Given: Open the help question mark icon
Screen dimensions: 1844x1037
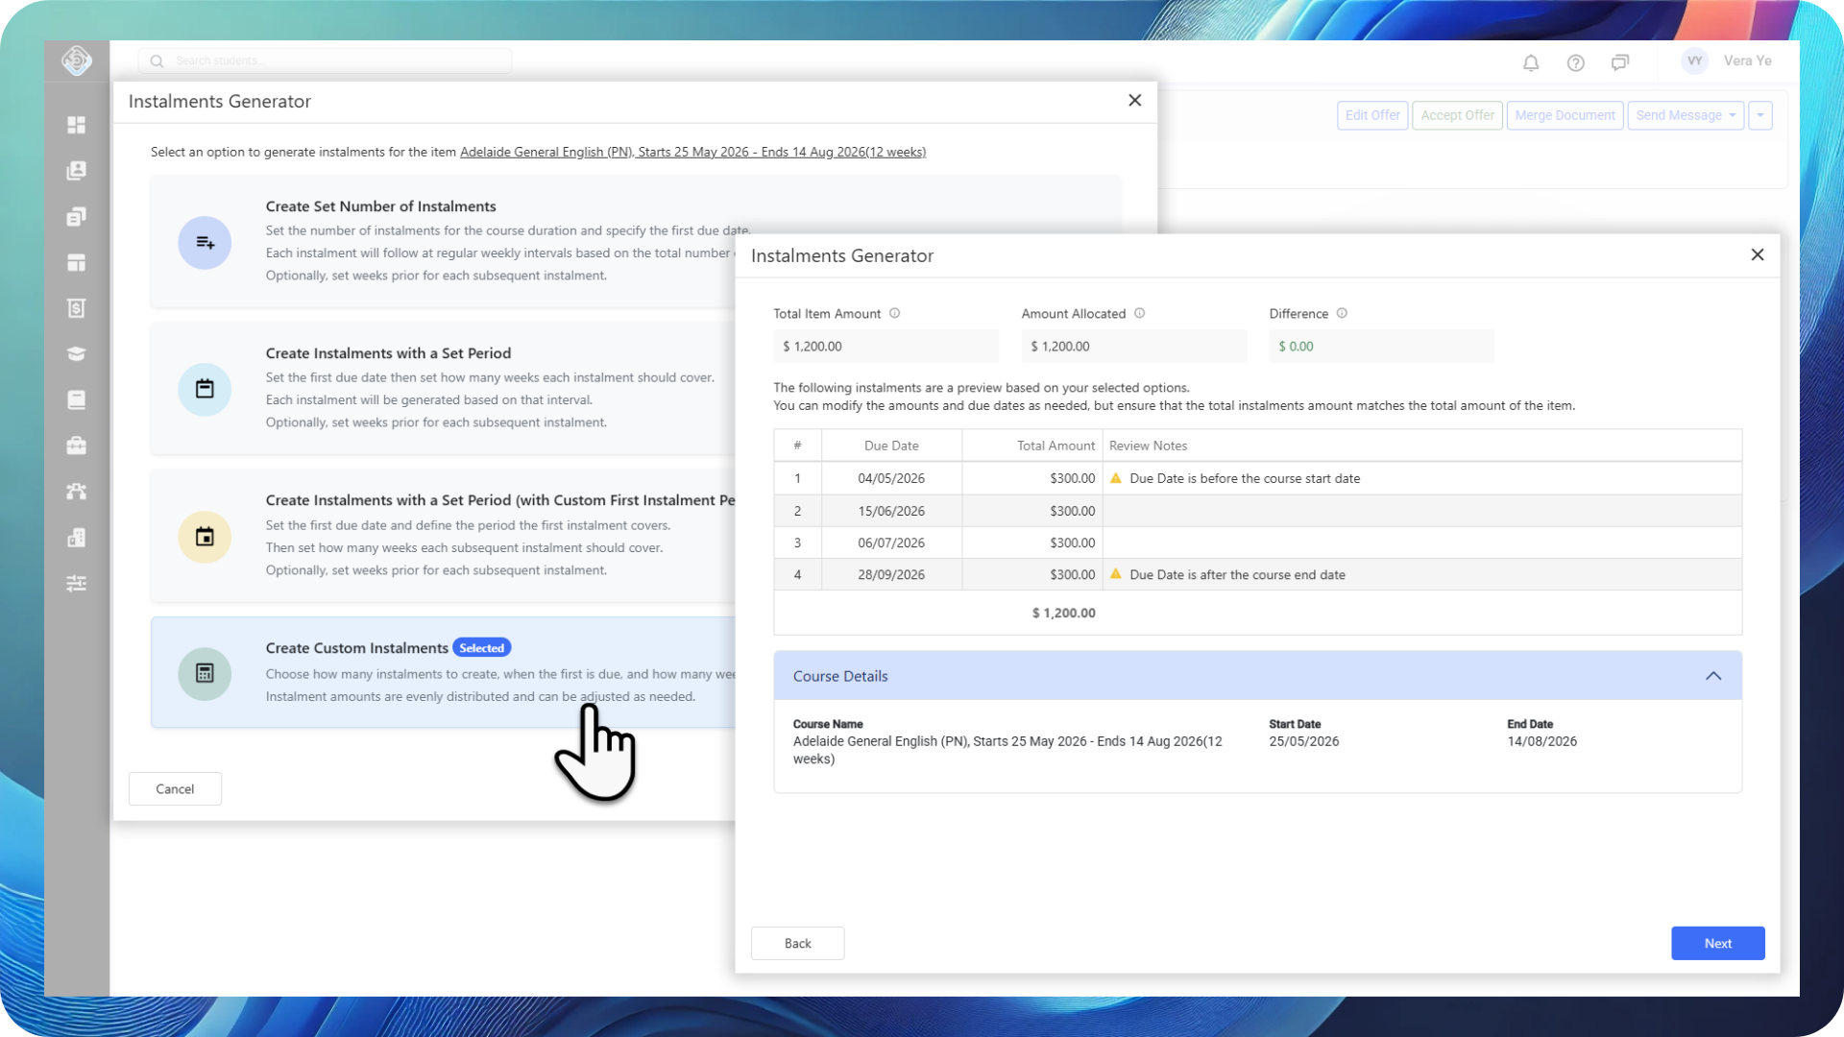Looking at the screenshot, I should tap(1576, 62).
